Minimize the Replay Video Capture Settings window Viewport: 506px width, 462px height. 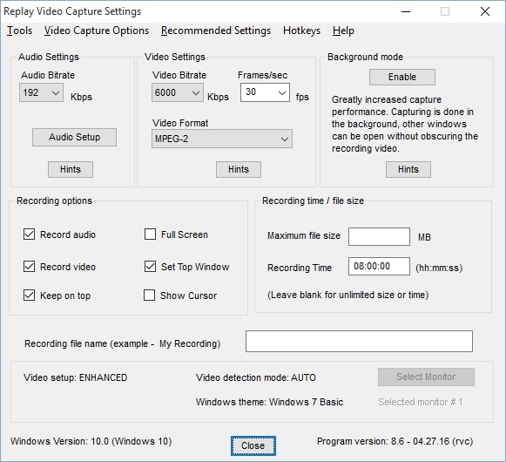point(406,11)
